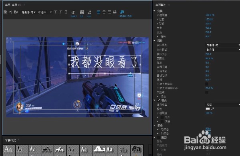Enable the 阴影 checkbox
Image resolution: width=240 pixels, height=156 pixels.
click(159, 138)
